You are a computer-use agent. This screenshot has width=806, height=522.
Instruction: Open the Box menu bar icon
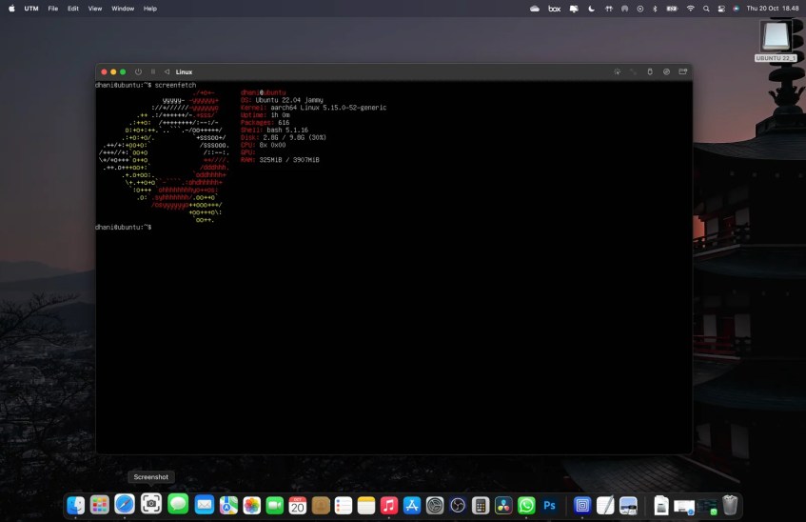click(554, 9)
